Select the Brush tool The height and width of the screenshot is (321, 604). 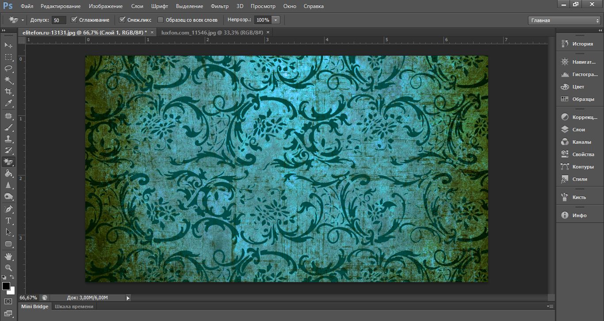click(8, 127)
